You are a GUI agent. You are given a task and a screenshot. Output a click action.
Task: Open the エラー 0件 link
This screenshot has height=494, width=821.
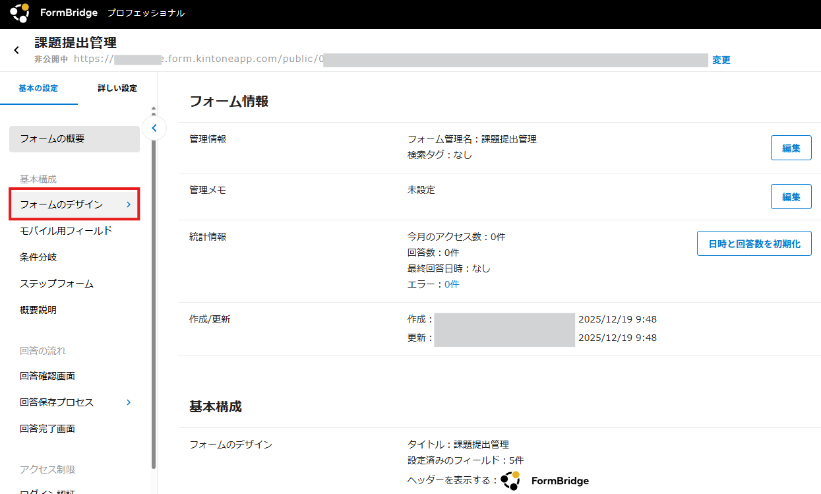452,284
